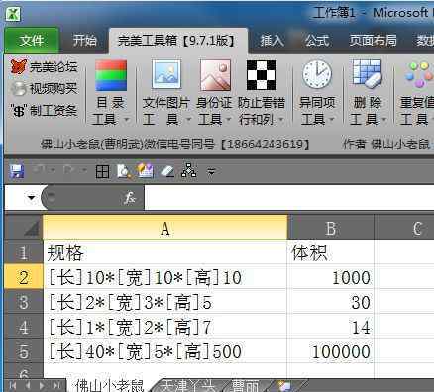The image size is (434, 392).
Task: Open the 异同项工具 clock icon
Action: point(317,75)
